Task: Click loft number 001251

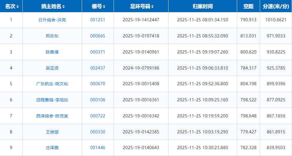Action: pyautogui.click(x=98, y=20)
